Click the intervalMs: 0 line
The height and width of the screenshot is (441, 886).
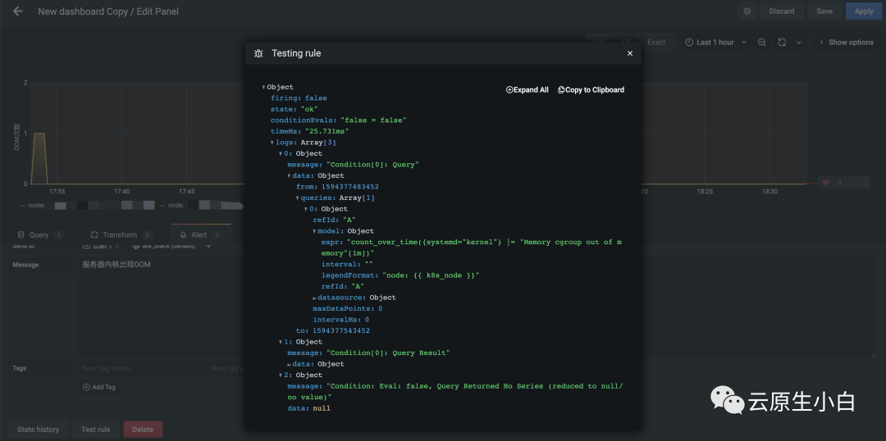pyautogui.click(x=340, y=321)
